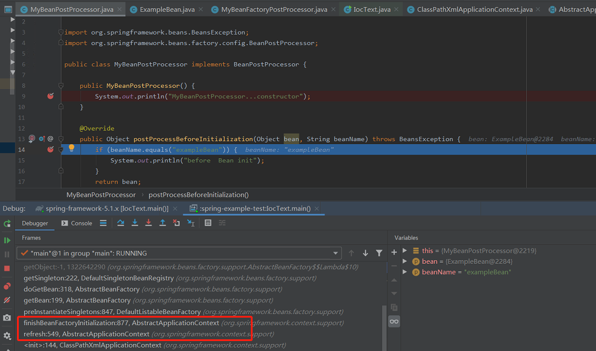Expand the 'bean' variable node
The width and height of the screenshot is (596, 351).
pyautogui.click(x=405, y=261)
